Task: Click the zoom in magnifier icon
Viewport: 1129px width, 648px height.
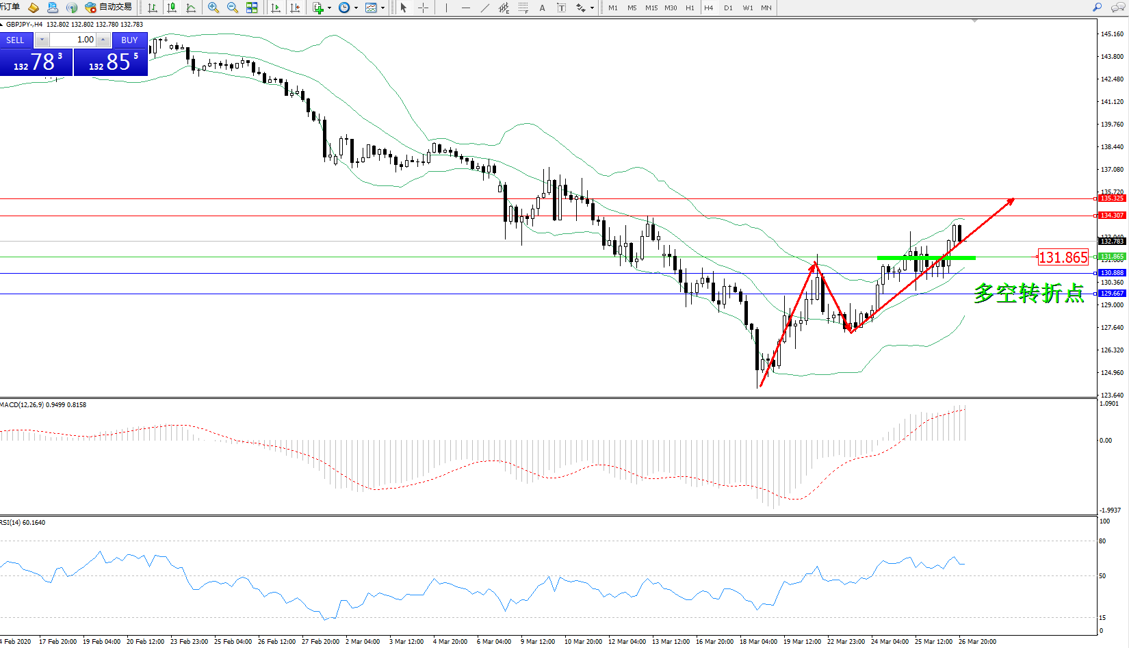Action: click(213, 8)
